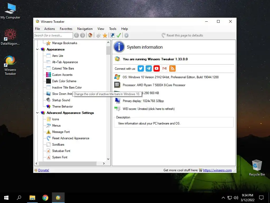Open the Gmail contact icon

[x=165, y=68]
